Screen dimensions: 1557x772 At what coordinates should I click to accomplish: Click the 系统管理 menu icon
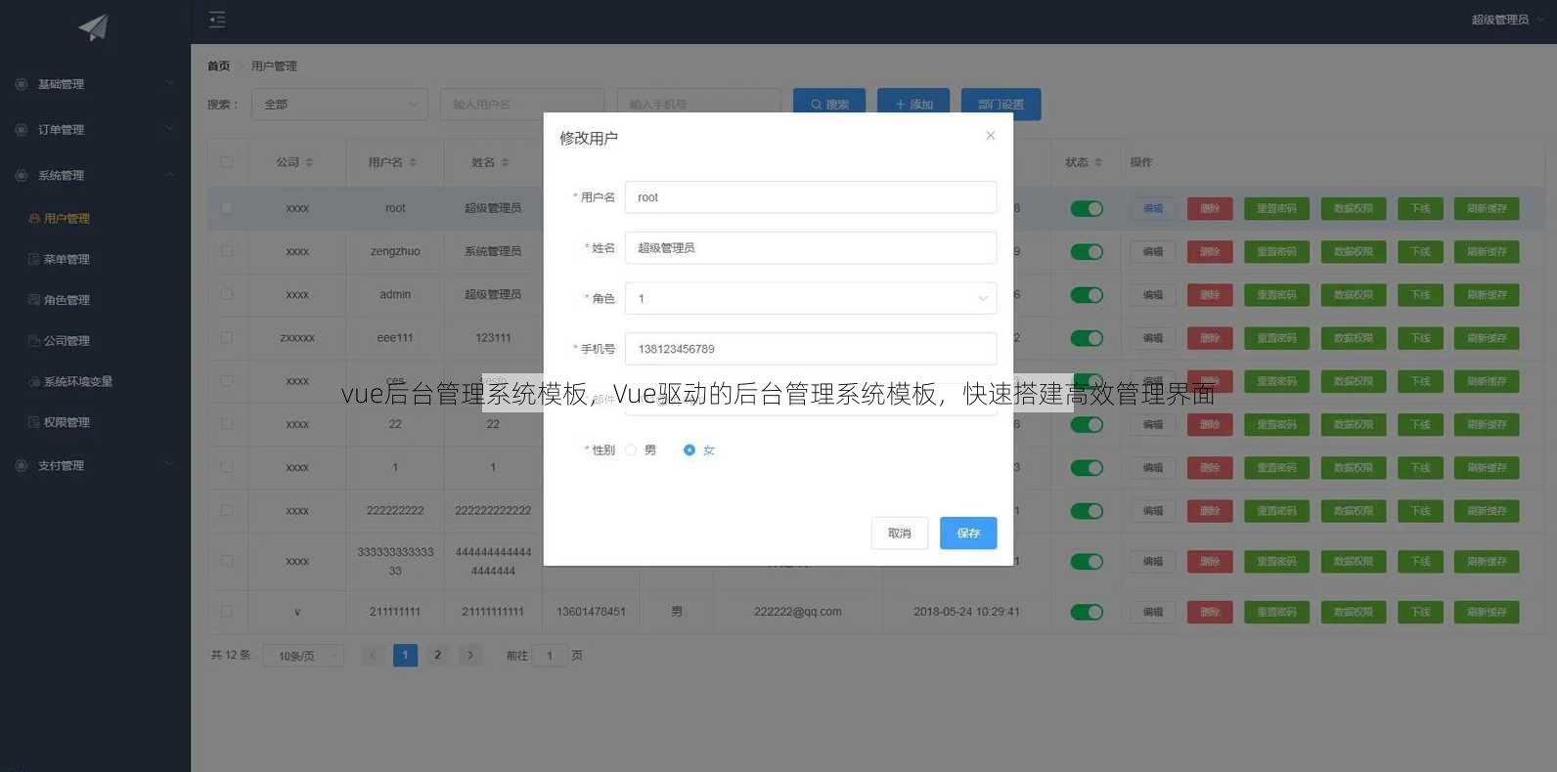coord(22,175)
